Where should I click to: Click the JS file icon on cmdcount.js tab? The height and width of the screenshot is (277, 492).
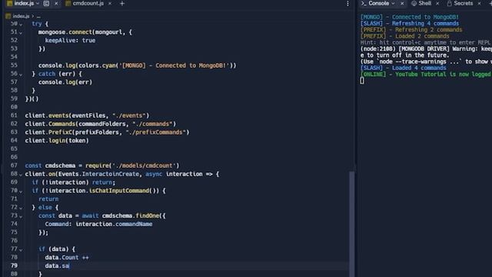click(x=68, y=3)
